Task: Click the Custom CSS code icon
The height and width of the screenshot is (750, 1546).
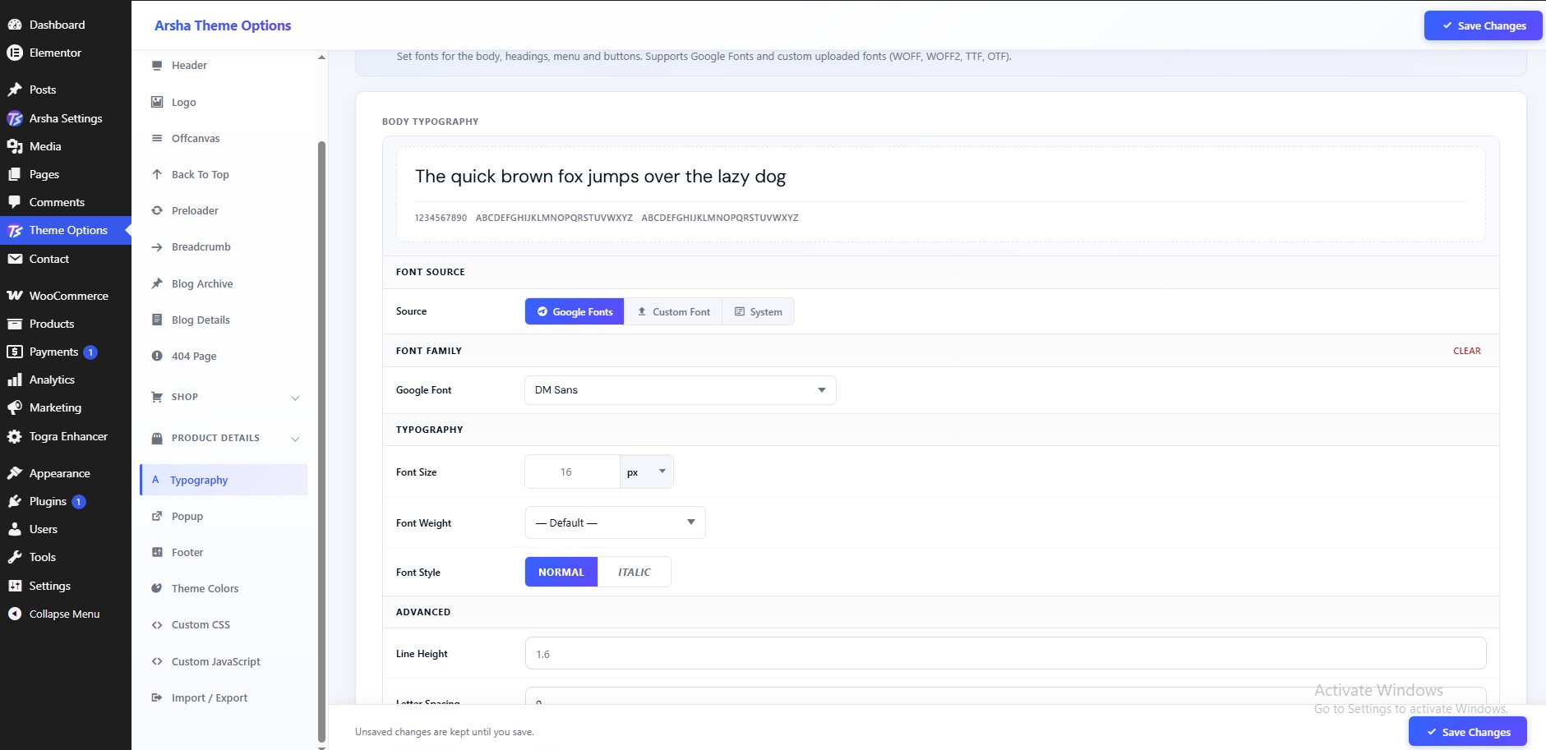Action: tap(157, 625)
